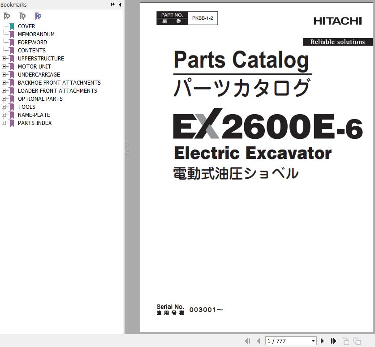Go to previous page with the left arrow
The width and height of the screenshot is (375, 347).
point(259,341)
